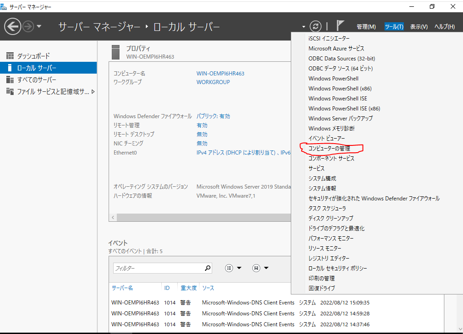Click the all servers icon
The width and height of the screenshot is (463, 334).
point(10,80)
